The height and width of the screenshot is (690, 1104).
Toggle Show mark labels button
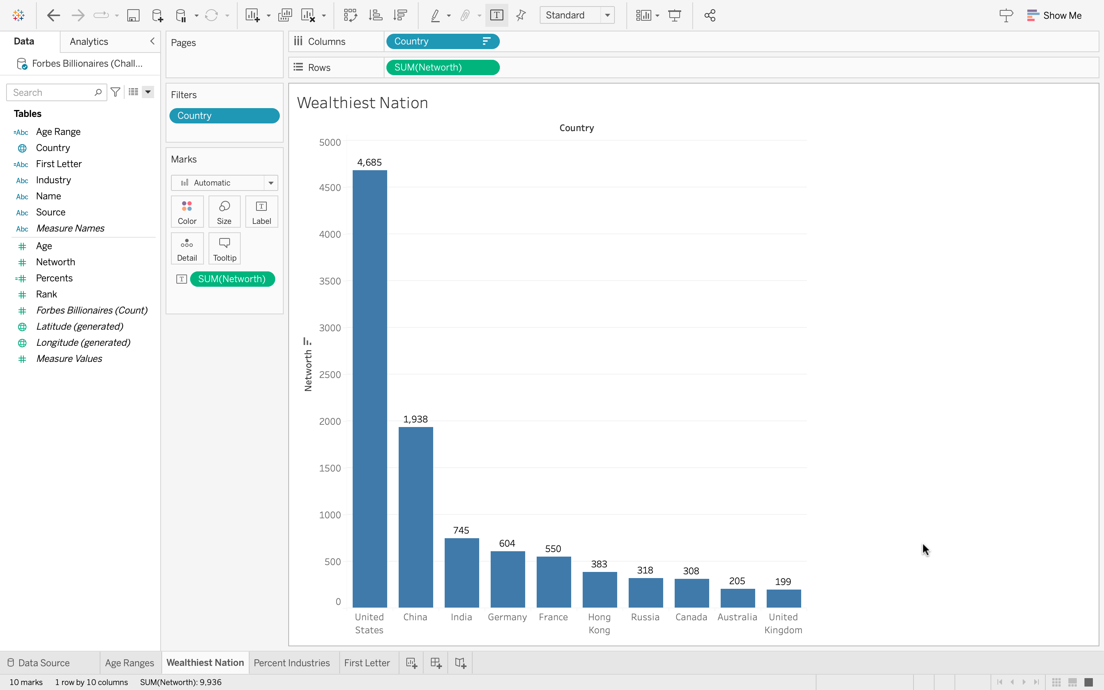pos(496,15)
